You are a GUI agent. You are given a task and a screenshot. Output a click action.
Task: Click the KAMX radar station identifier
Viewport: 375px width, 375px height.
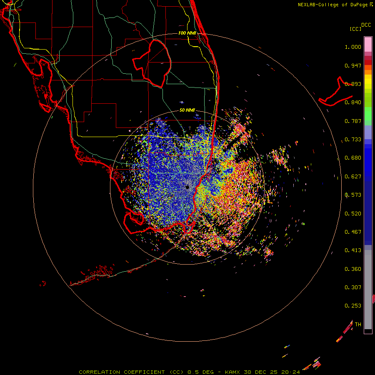pyautogui.click(x=233, y=372)
